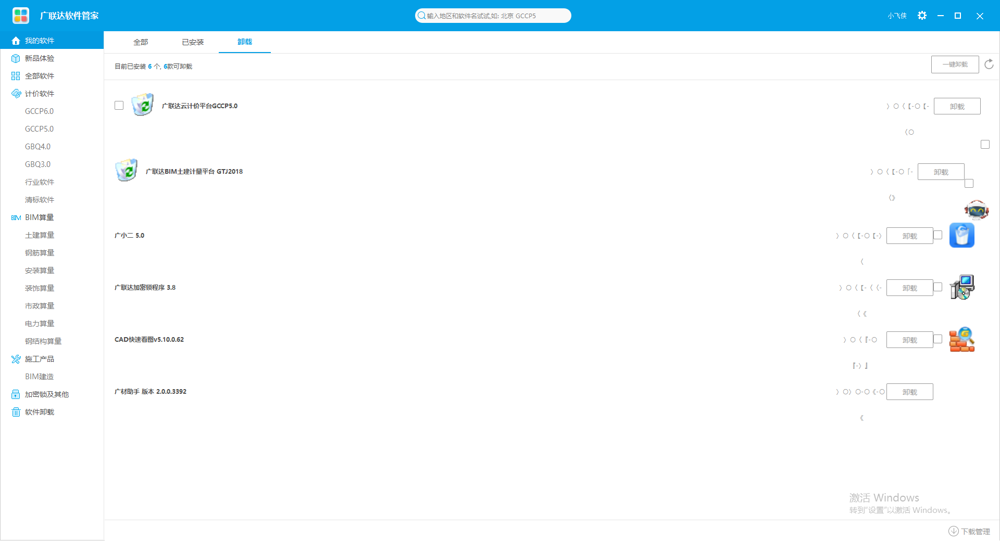Tick the checkbox next to 广联达加密锁程序 3.8's 卸载 button

(x=938, y=287)
